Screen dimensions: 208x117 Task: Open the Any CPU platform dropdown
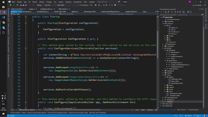click(x=50, y=5)
